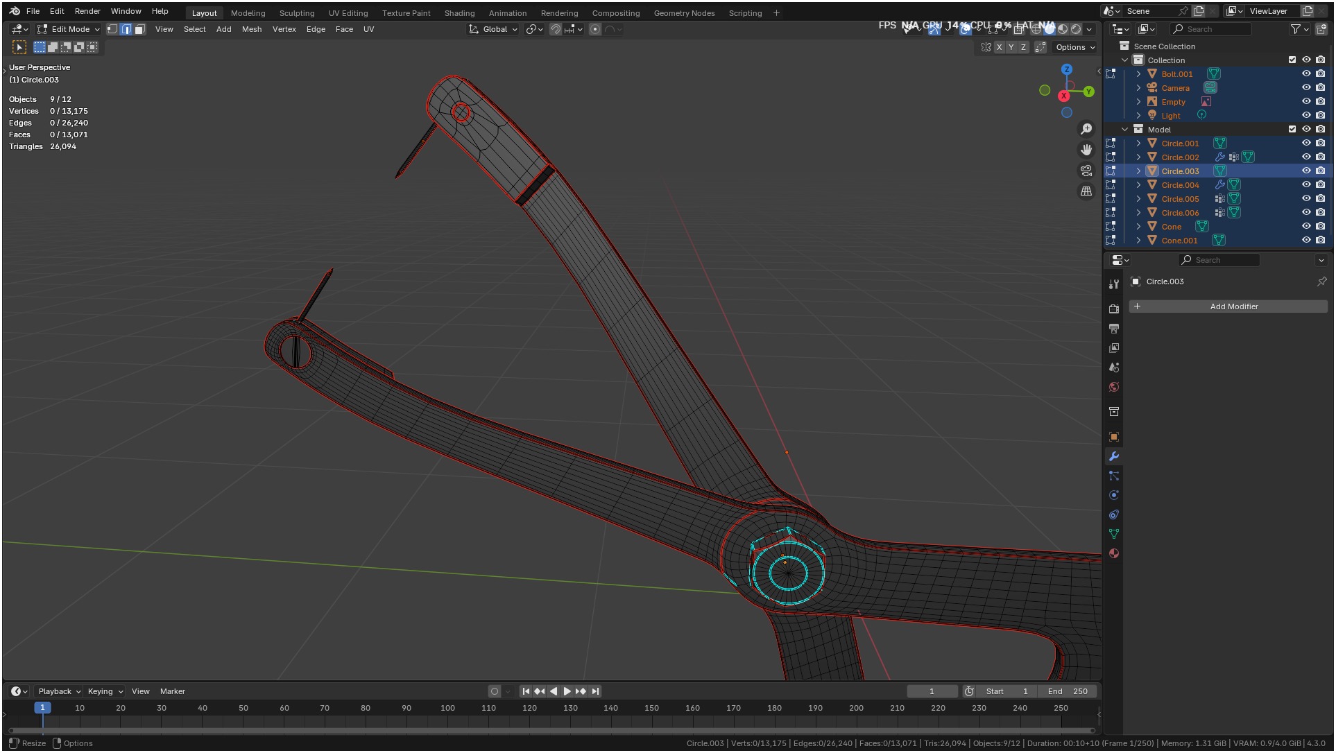Open the Object Constraints properties tab
The height and width of the screenshot is (753, 1336).
(x=1114, y=514)
